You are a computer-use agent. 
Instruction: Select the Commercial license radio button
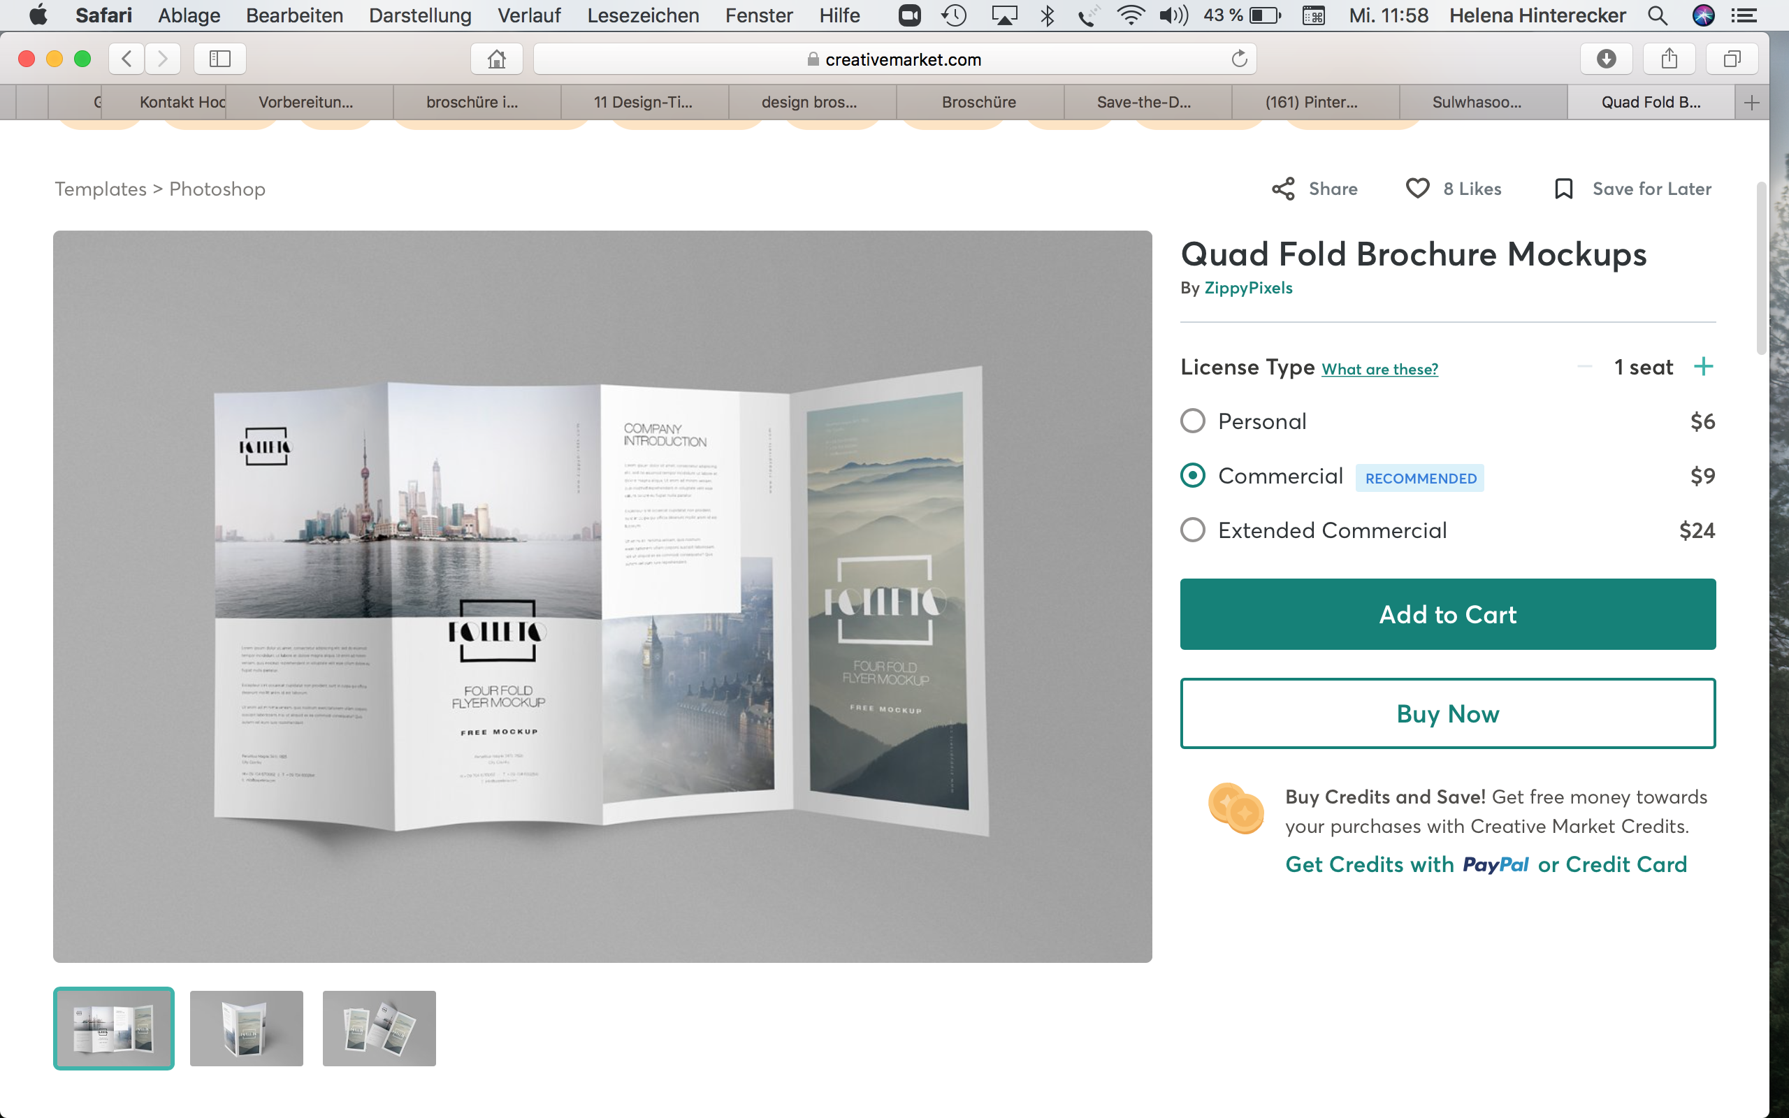point(1192,475)
